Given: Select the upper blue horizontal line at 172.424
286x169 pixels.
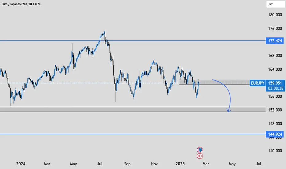Looking at the screenshot, I should [x=133, y=41].
